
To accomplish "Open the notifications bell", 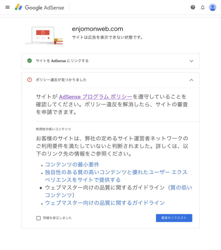I will [x=203, y=7].
